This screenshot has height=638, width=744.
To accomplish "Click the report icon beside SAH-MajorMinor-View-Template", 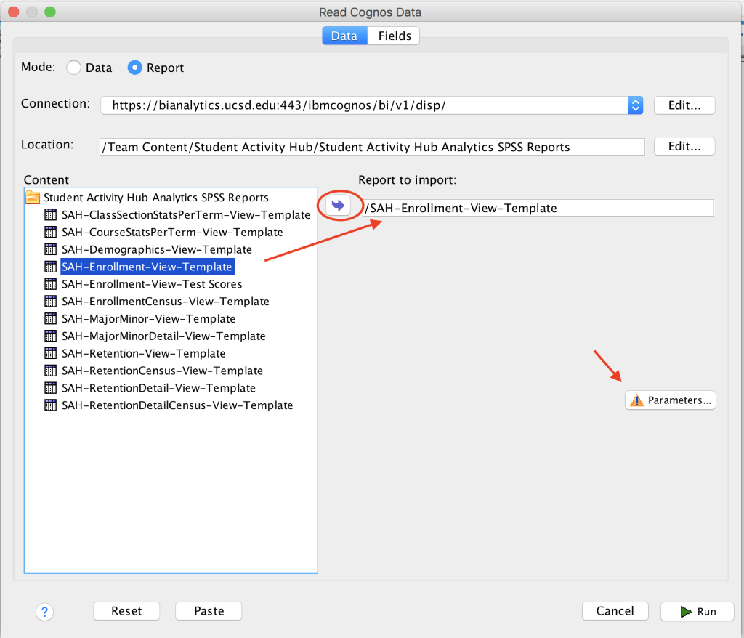I will (x=50, y=318).
